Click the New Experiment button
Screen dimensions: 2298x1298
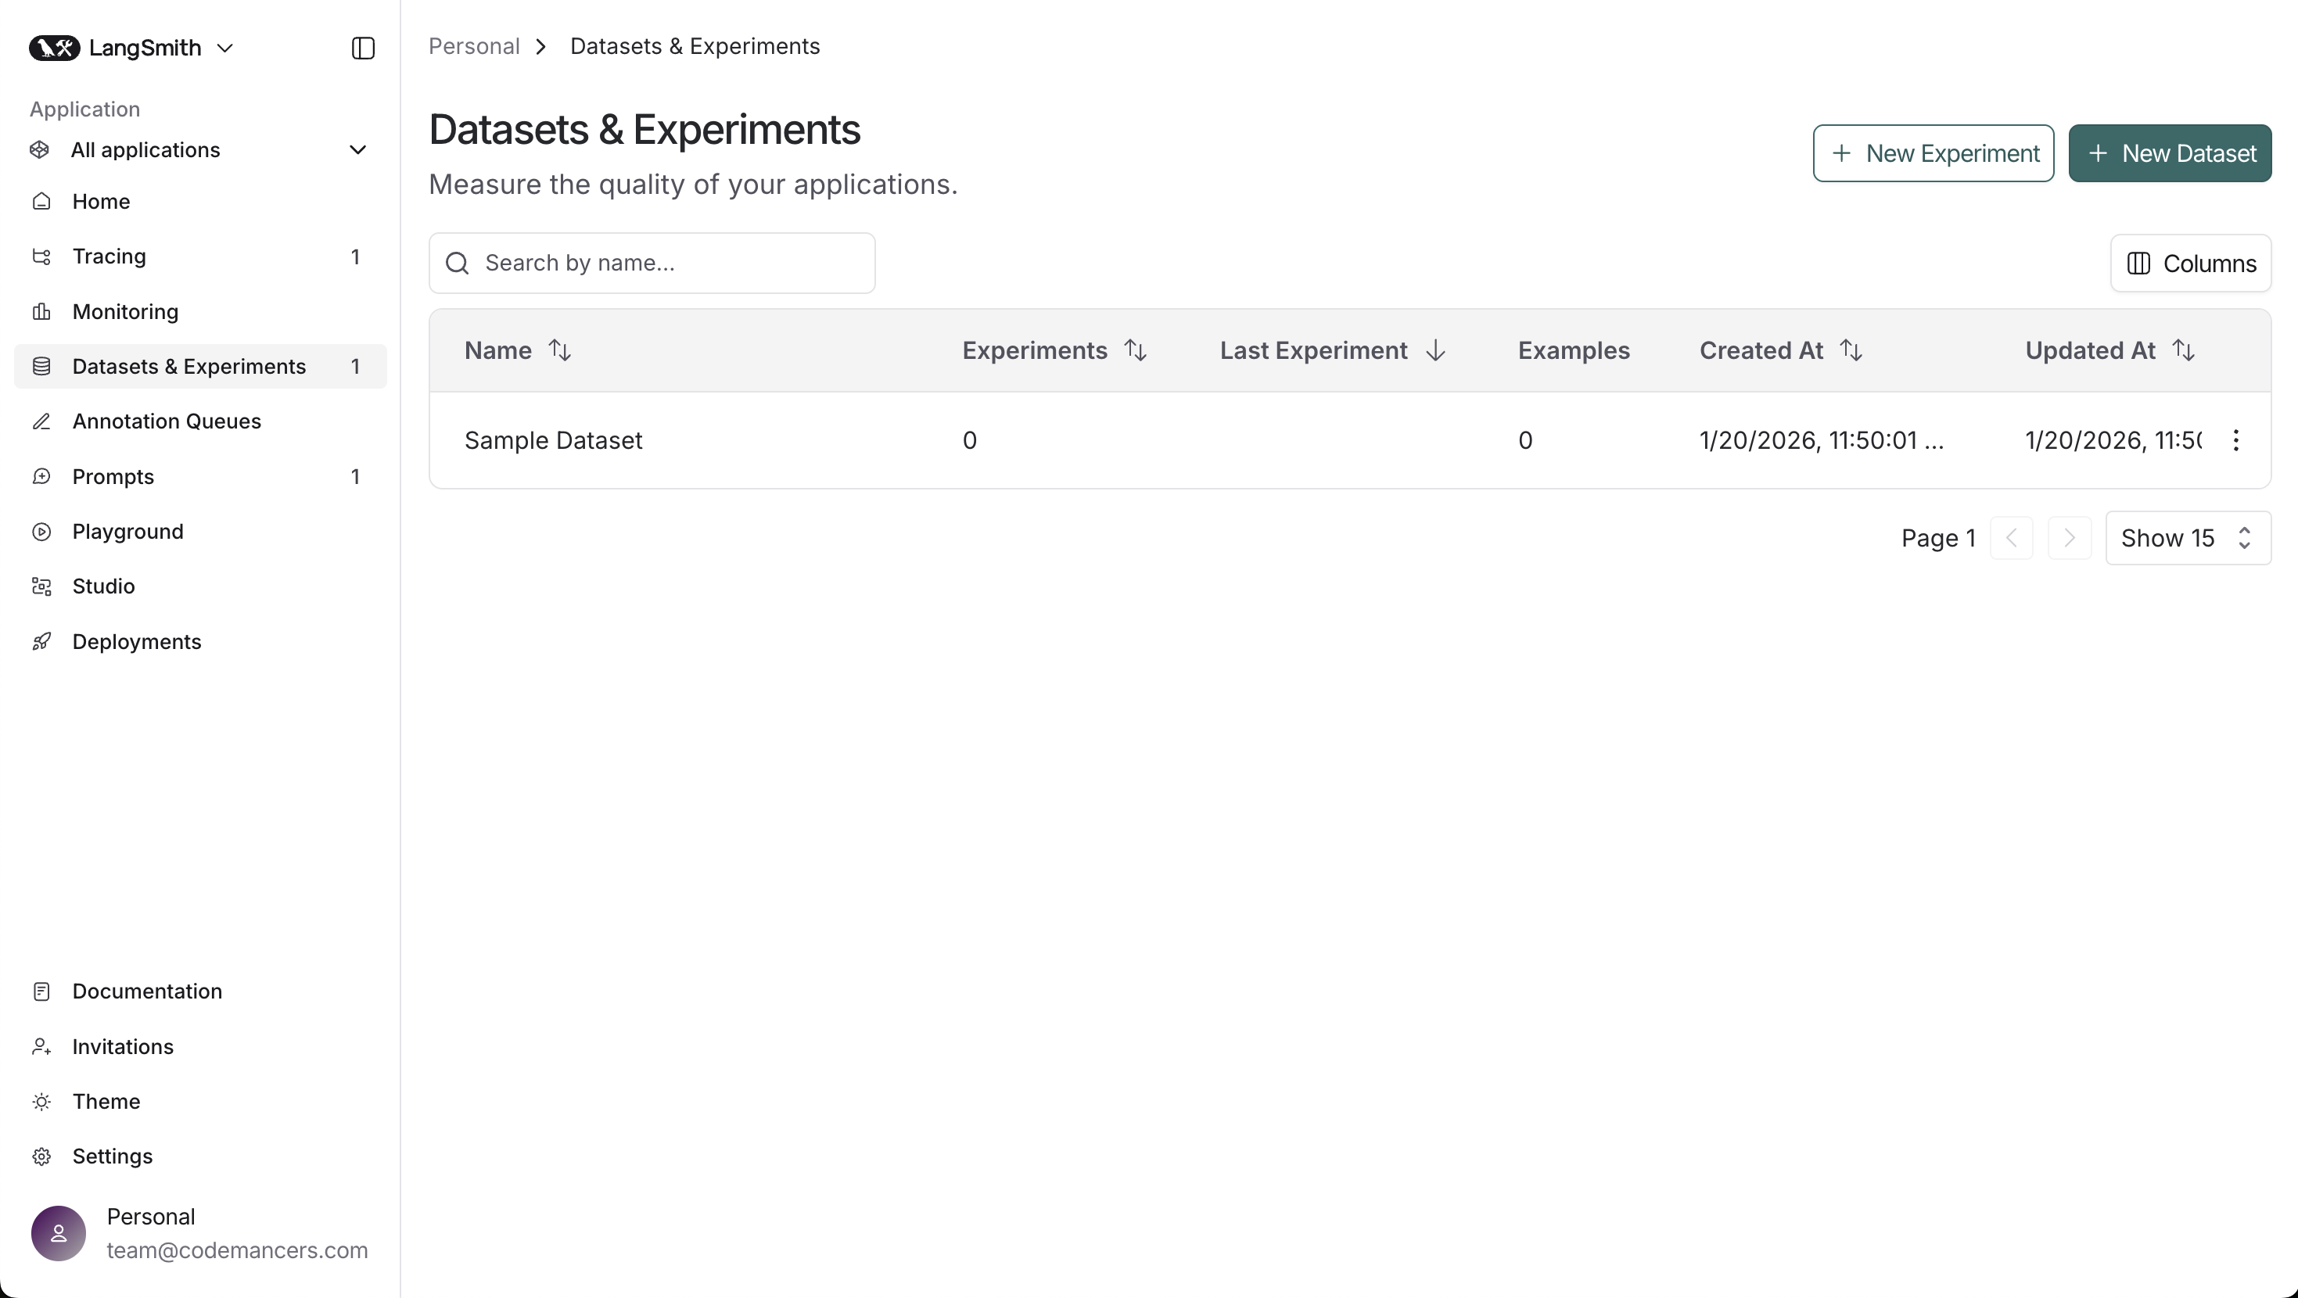point(1932,152)
